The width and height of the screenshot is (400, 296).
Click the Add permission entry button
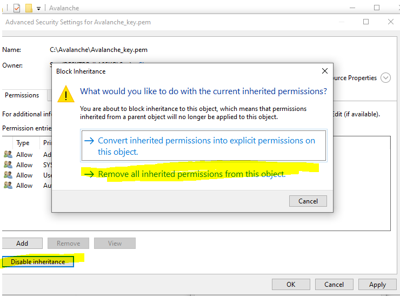(22, 243)
